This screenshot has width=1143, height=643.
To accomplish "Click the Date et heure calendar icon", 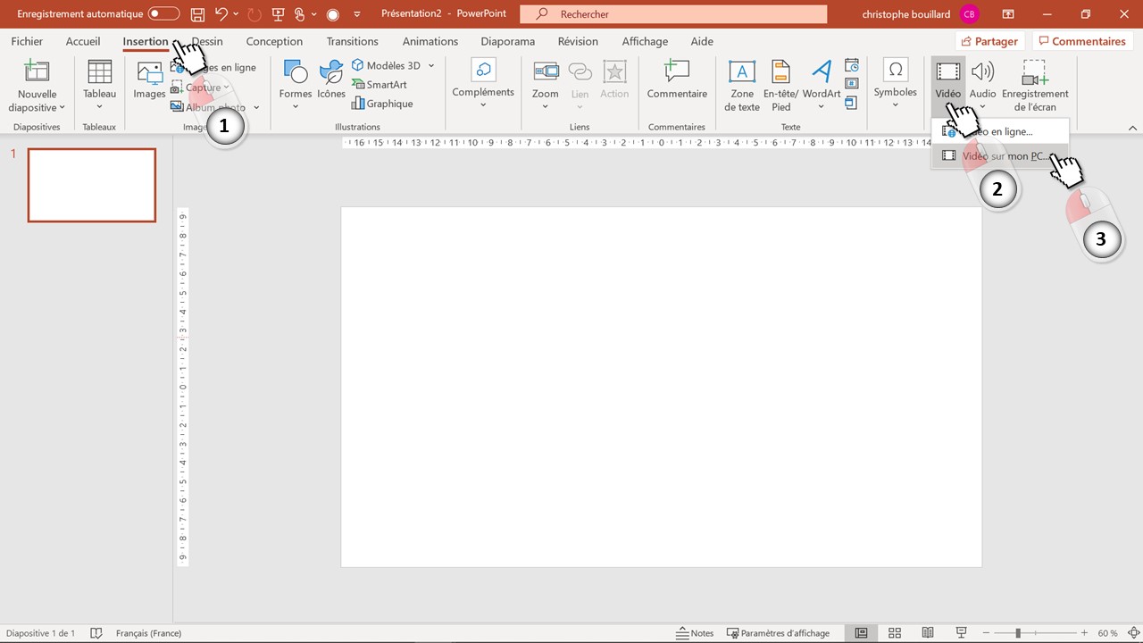I will [851, 65].
